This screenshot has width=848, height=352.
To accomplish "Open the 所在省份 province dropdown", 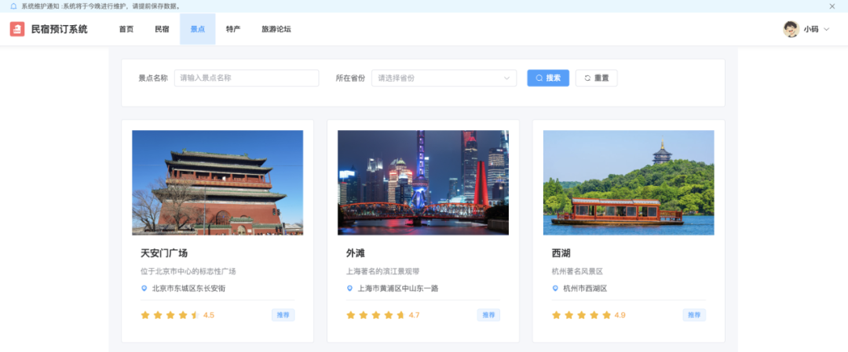I will 444,78.
